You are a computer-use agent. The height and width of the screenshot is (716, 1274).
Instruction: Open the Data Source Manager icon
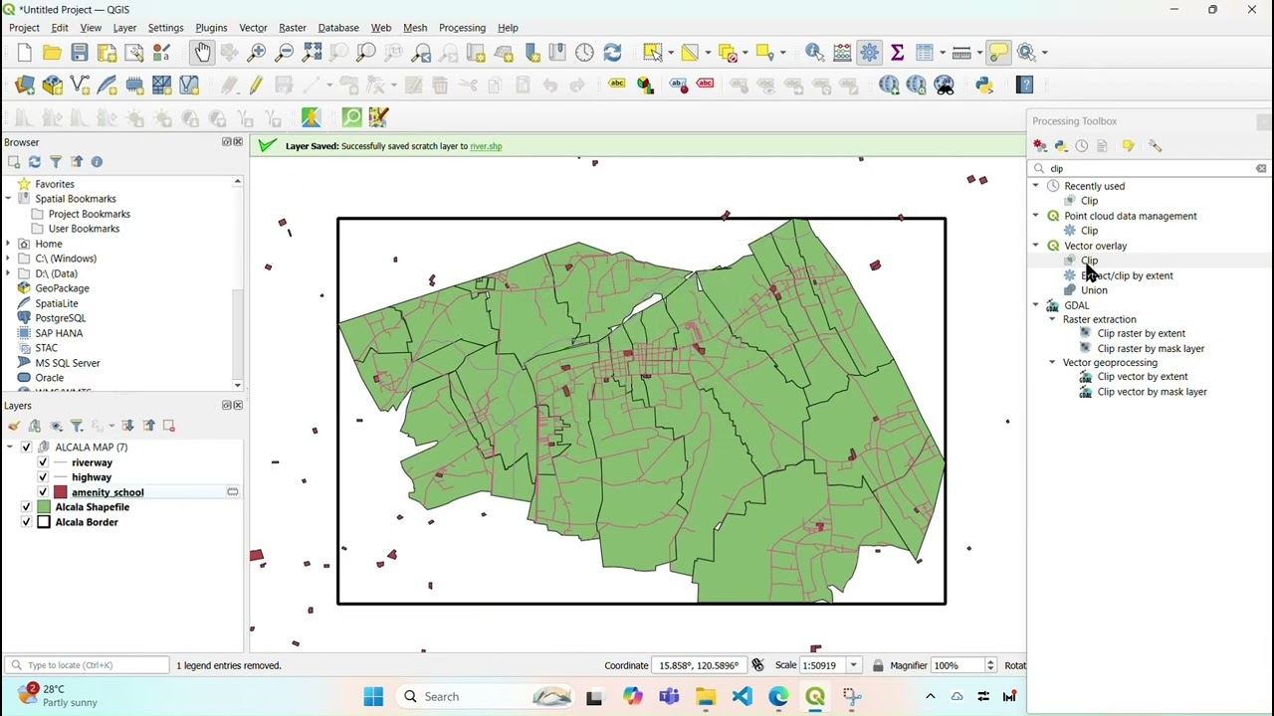[25, 86]
